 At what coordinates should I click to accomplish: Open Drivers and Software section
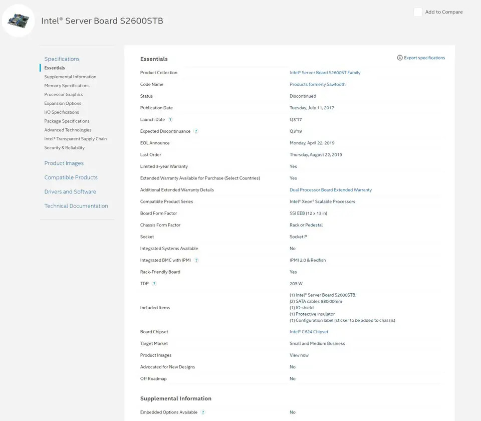70,192
